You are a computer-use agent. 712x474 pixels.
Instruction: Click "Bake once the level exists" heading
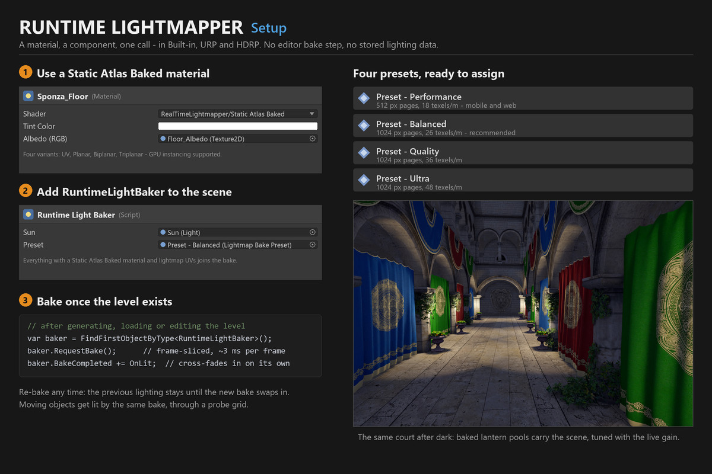click(x=104, y=301)
